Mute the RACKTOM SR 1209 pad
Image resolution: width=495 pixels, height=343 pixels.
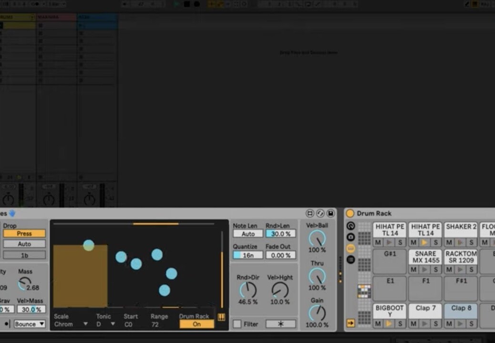pyautogui.click(x=449, y=270)
